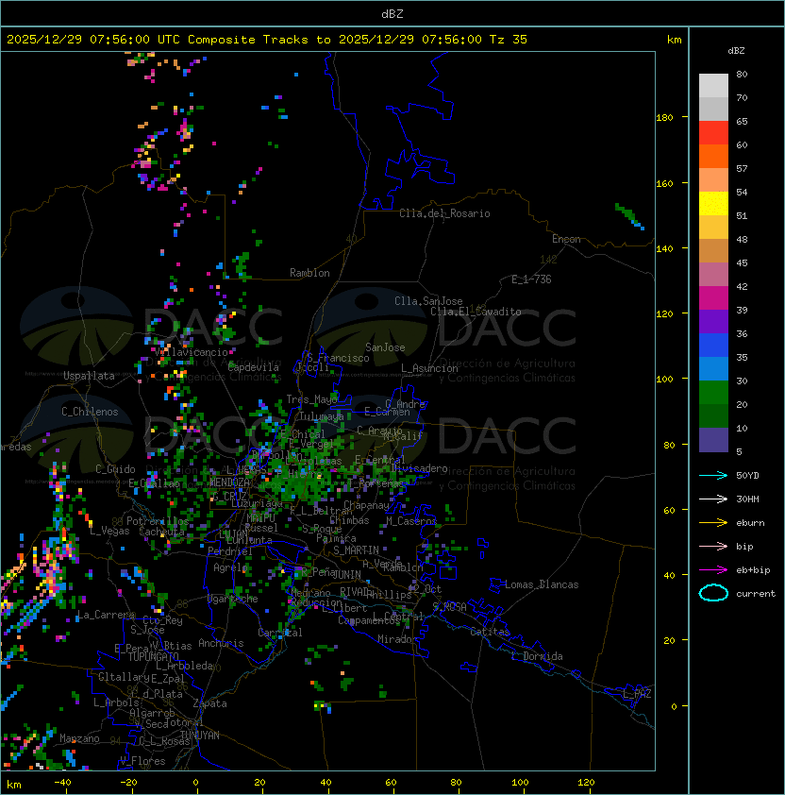Viewport: 785px width, 795px height.
Task: Click the TUNUYAN label
Action: pyautogui.click(x=200, y=736)
